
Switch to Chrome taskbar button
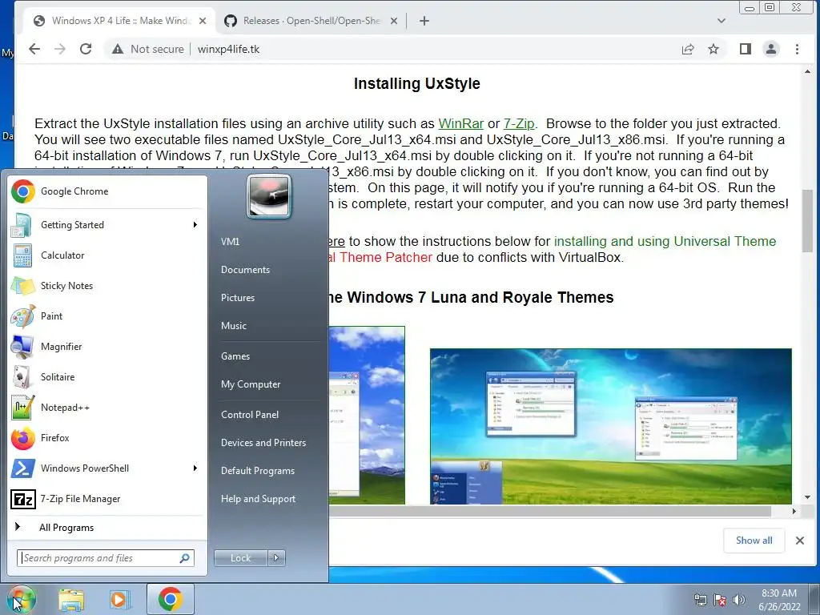170,599
